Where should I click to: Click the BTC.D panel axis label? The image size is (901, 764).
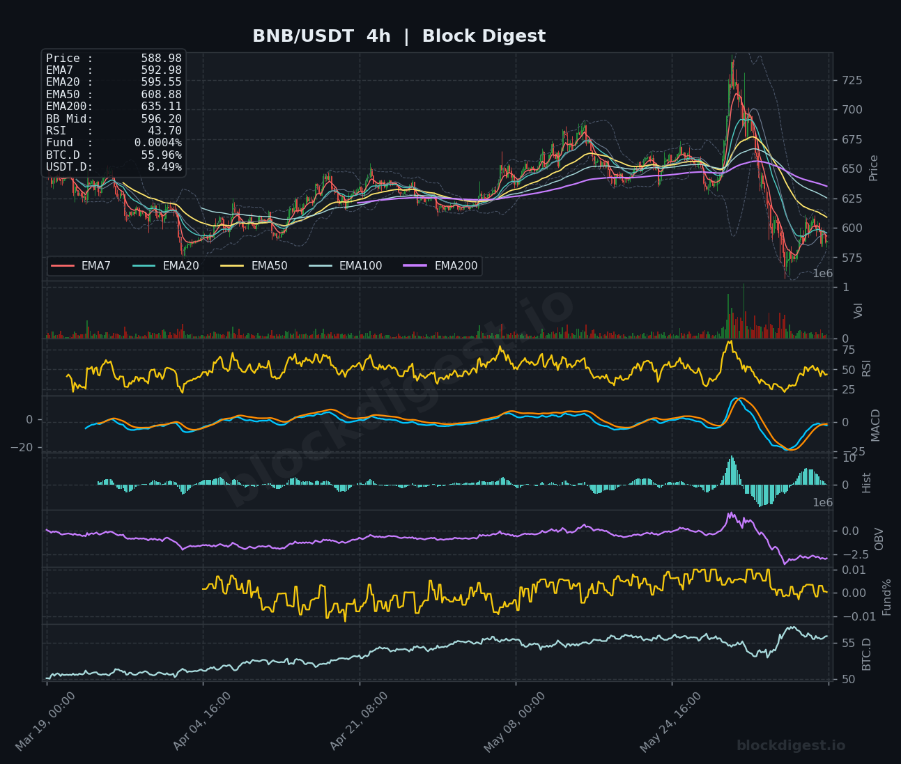click(x=867, y=654)
